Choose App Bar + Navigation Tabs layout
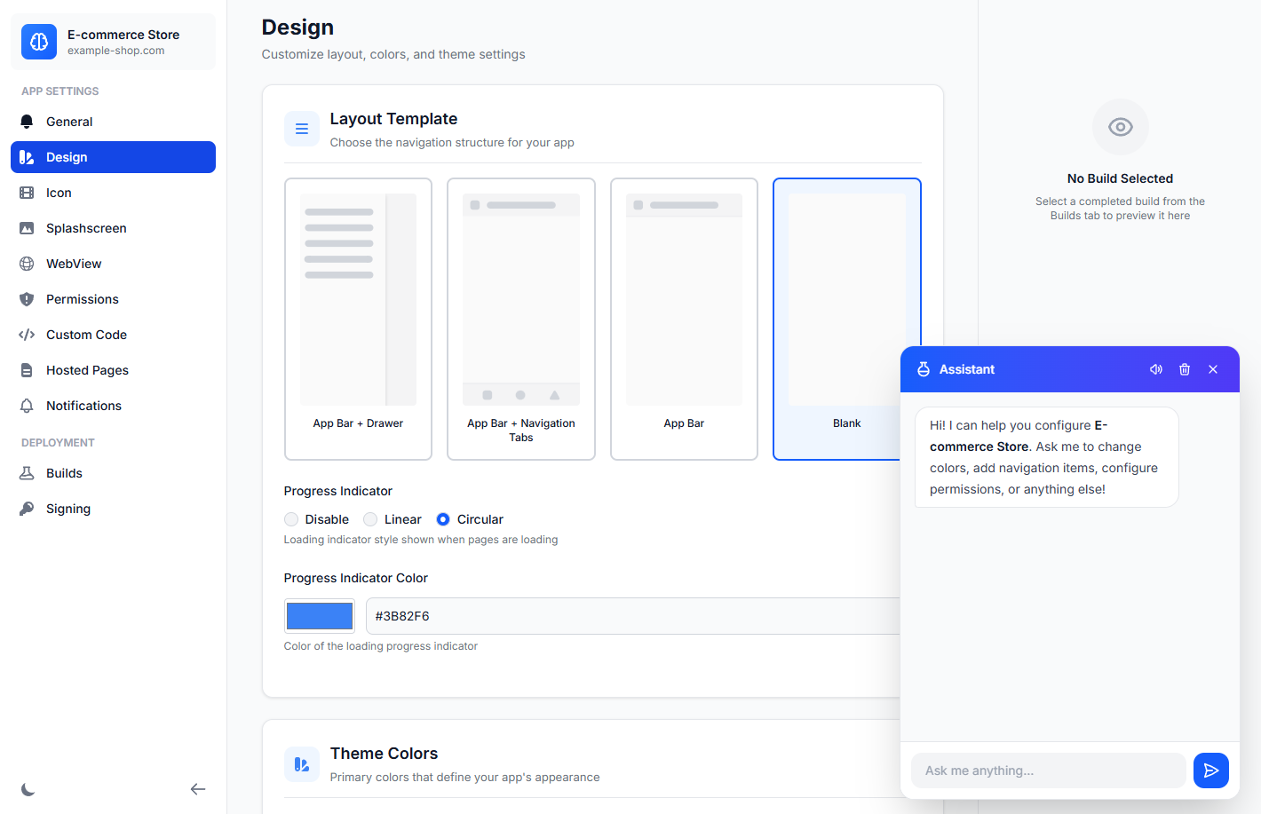 [521, 319]
